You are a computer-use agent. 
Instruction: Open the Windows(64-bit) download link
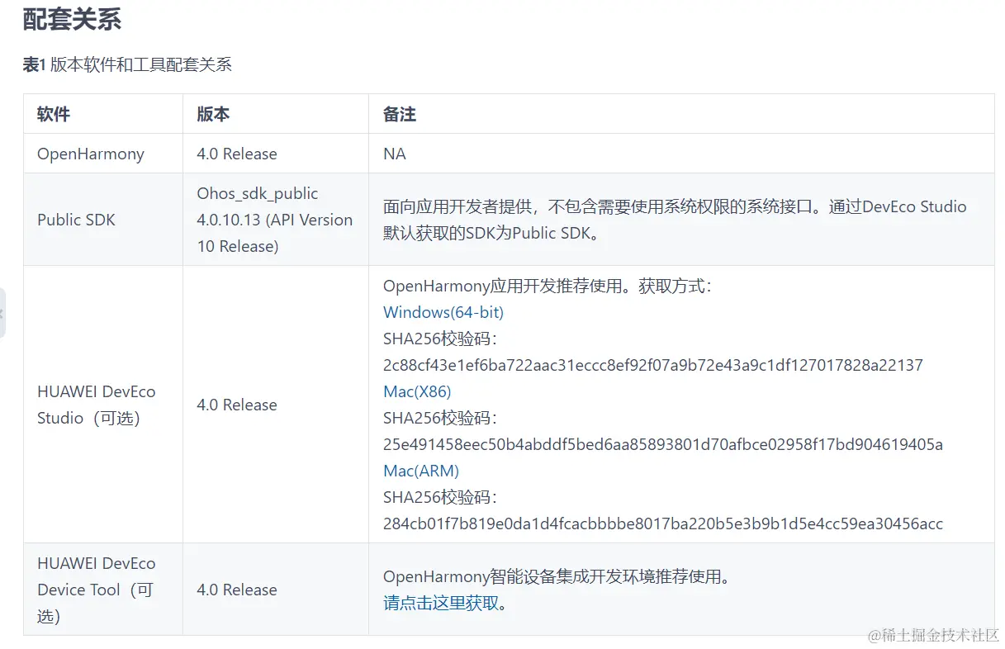(443, 312)
